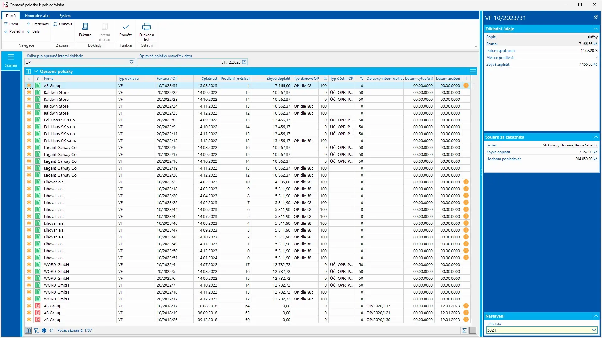Click the Provést checkmark button

click(125, 30)
